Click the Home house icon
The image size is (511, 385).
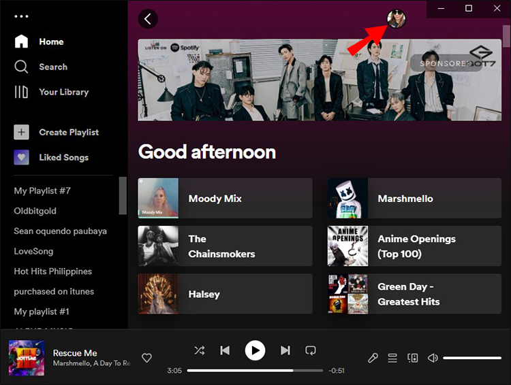[x=21, y=41]
